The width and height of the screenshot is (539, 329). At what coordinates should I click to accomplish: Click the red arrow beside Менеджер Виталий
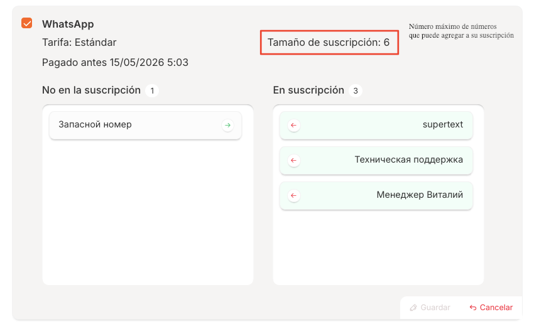(x=293, y=196)
